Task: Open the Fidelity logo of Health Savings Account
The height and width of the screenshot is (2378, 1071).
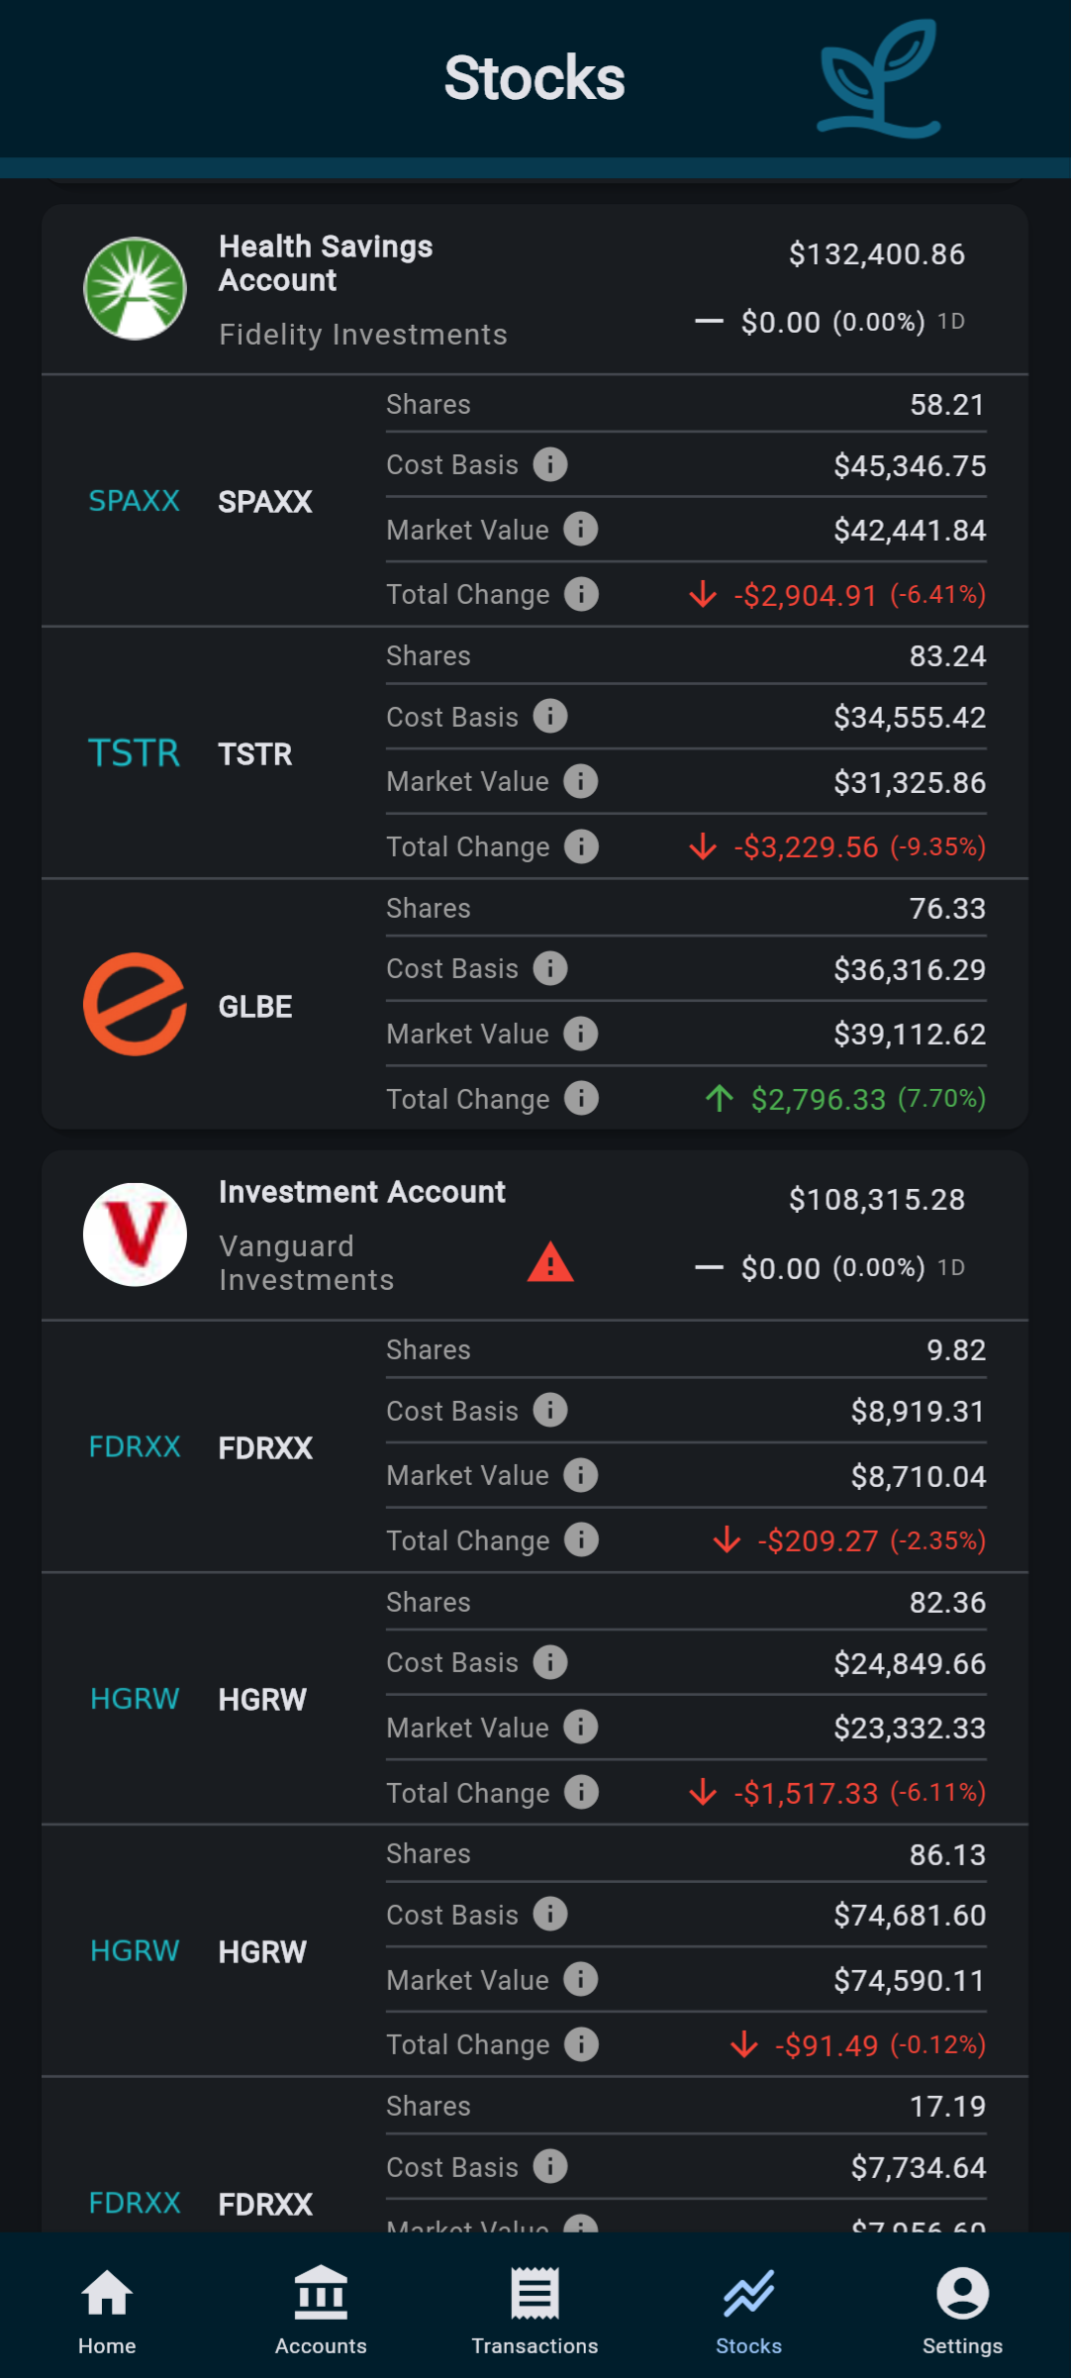Action: pyautogui.click(x=135, y=288)
